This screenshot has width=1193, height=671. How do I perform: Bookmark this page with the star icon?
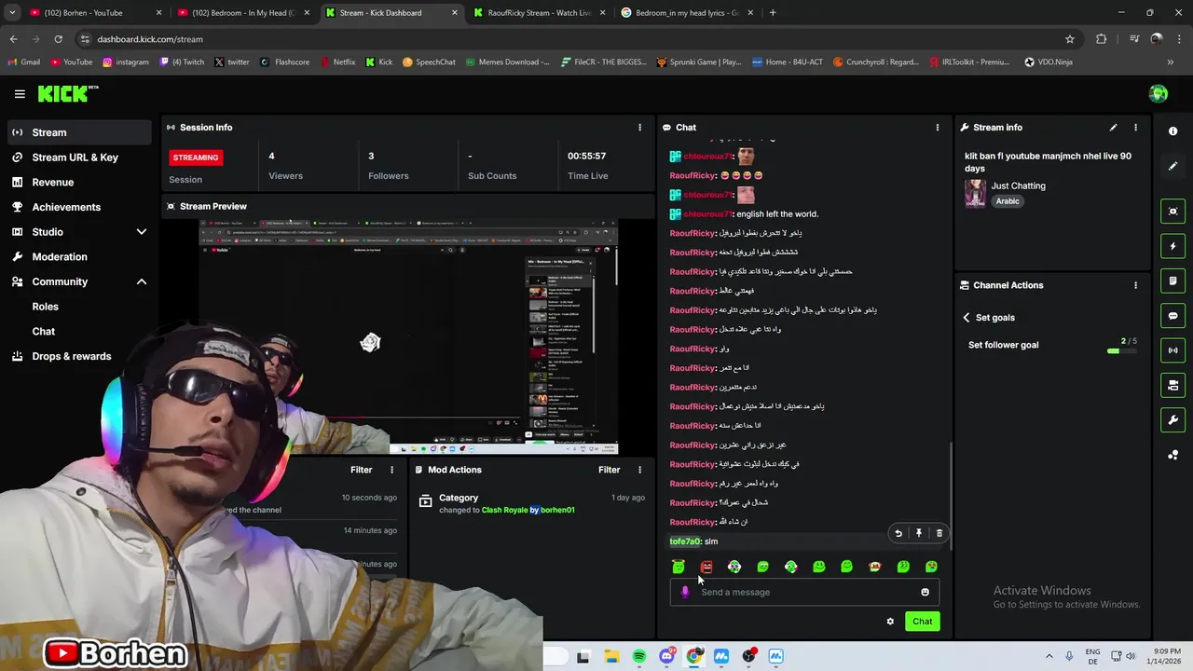pos(1070,39)
